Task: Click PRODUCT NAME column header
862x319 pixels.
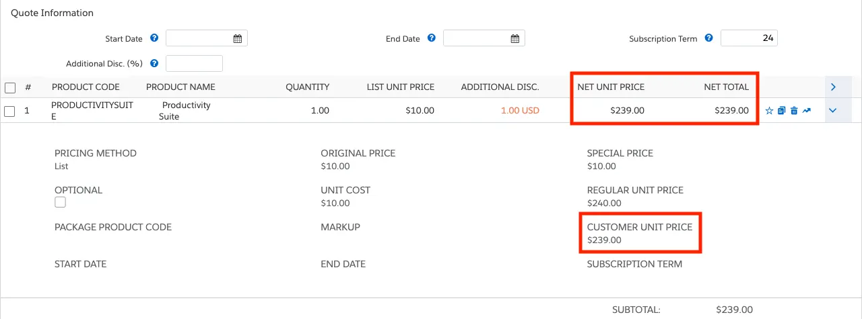Action: [180, 87]
